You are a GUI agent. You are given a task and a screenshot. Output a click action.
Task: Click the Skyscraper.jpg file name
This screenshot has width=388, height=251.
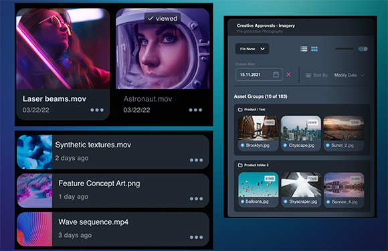[303, 201]
